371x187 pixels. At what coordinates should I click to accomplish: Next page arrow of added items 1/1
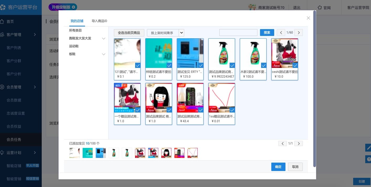(x=299, y=143)
